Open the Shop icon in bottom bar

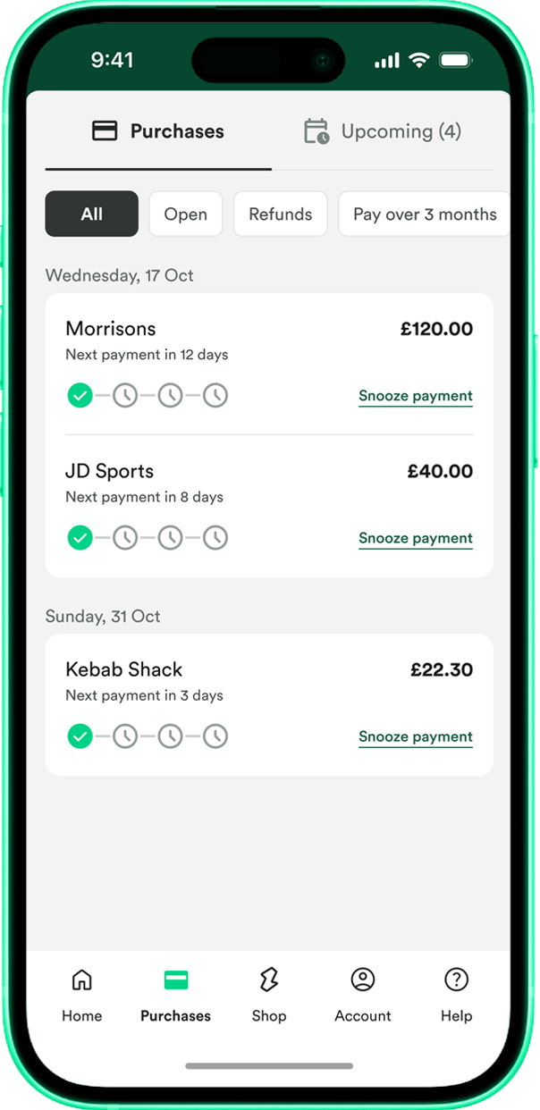(269, 980)
